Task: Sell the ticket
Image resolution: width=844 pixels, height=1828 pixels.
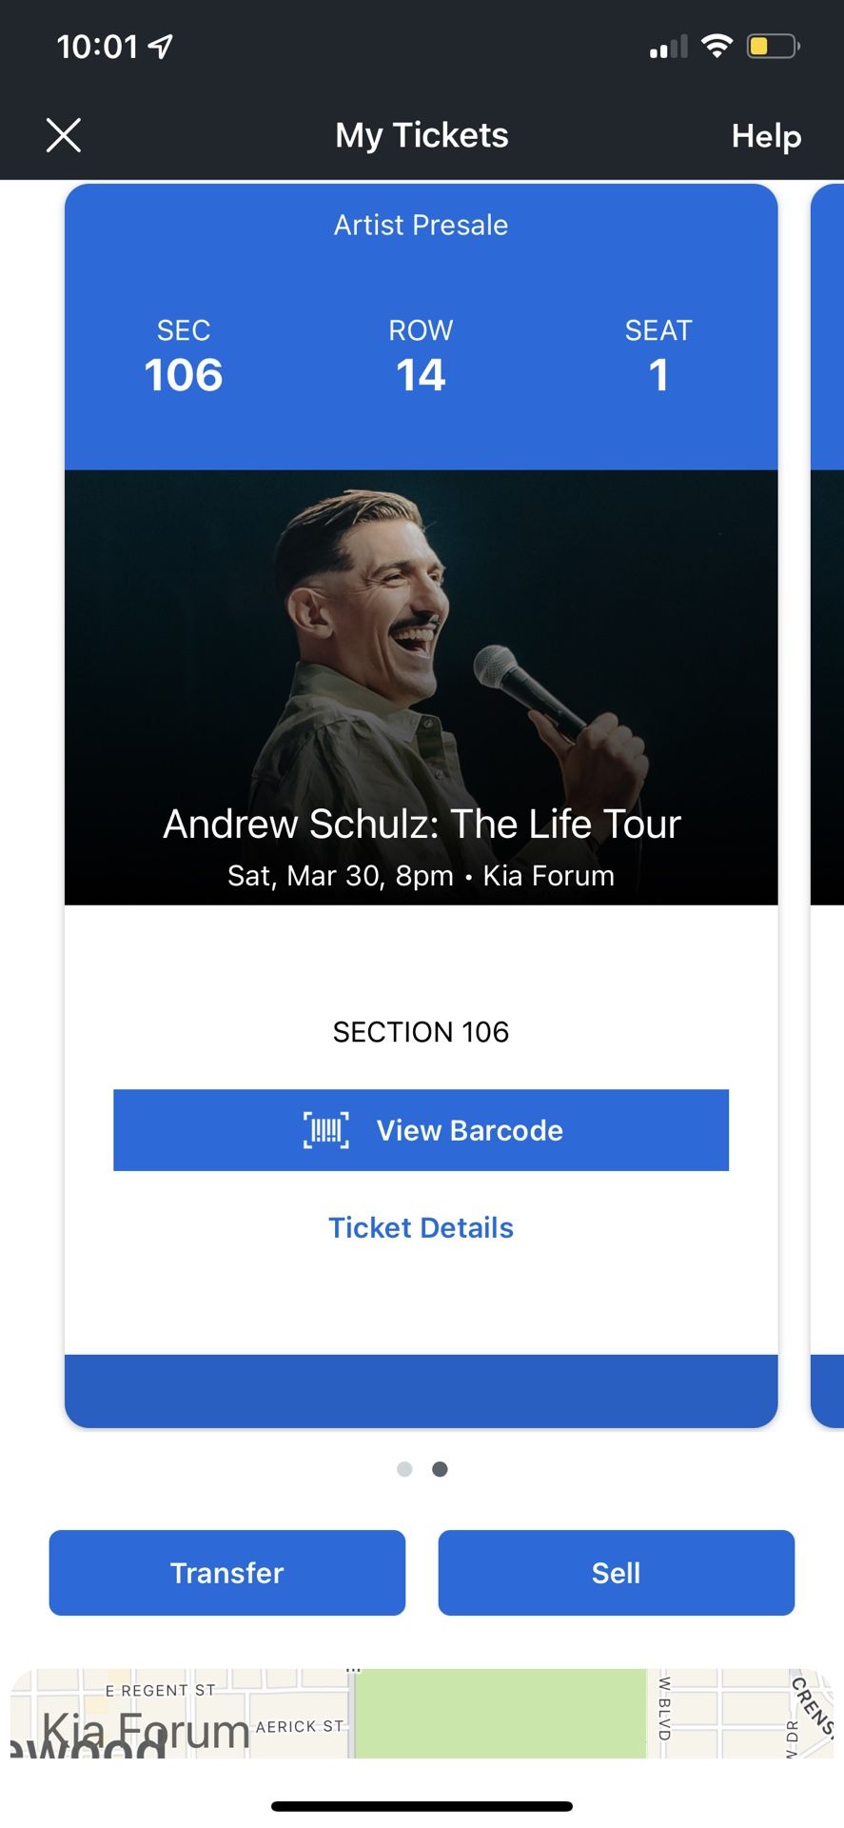Action: pyautogui.click(x=616, y=1573)
